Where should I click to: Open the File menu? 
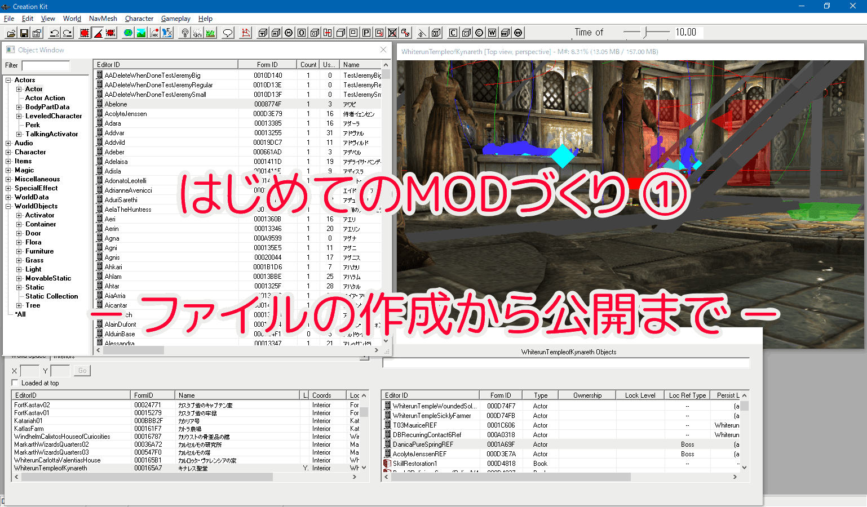pyautogui.click(x=9, y=19)
